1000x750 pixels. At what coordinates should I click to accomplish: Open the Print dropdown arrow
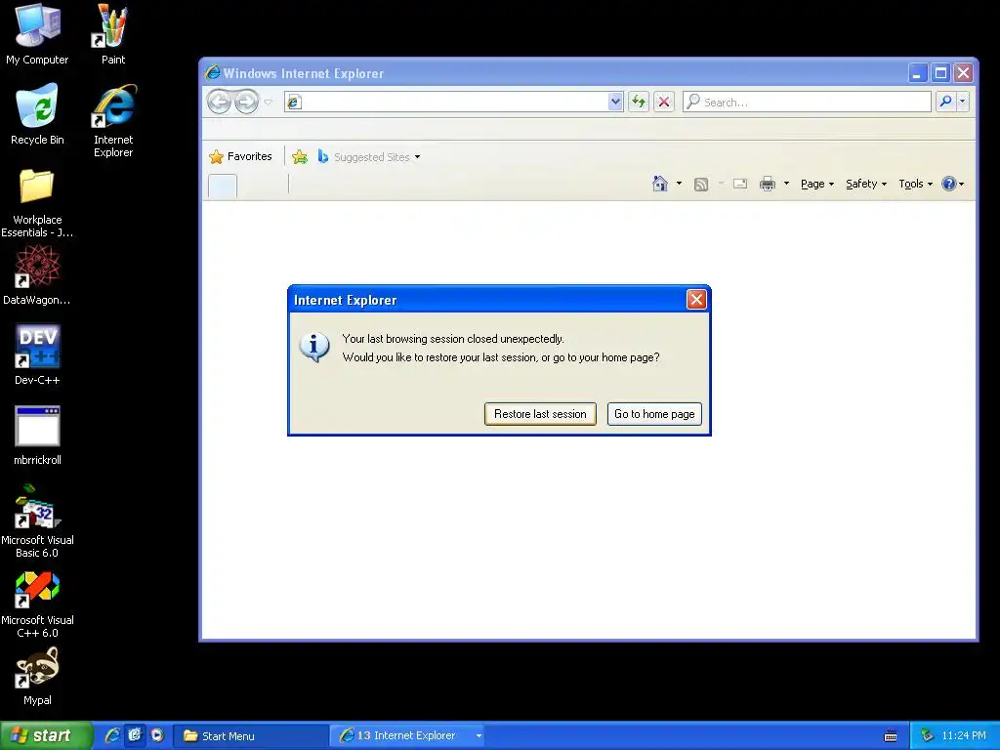786,184
